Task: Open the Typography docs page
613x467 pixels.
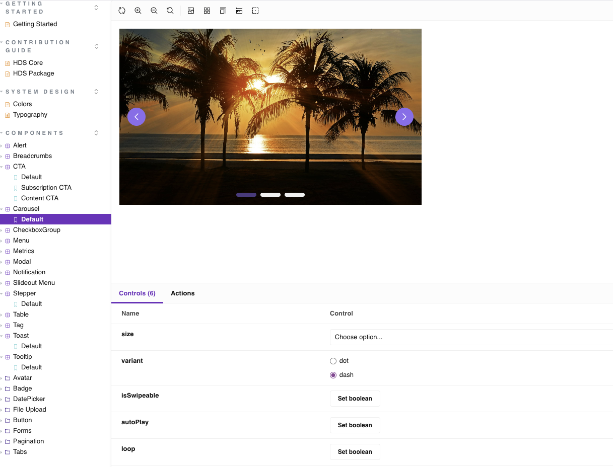Action: 30,115
